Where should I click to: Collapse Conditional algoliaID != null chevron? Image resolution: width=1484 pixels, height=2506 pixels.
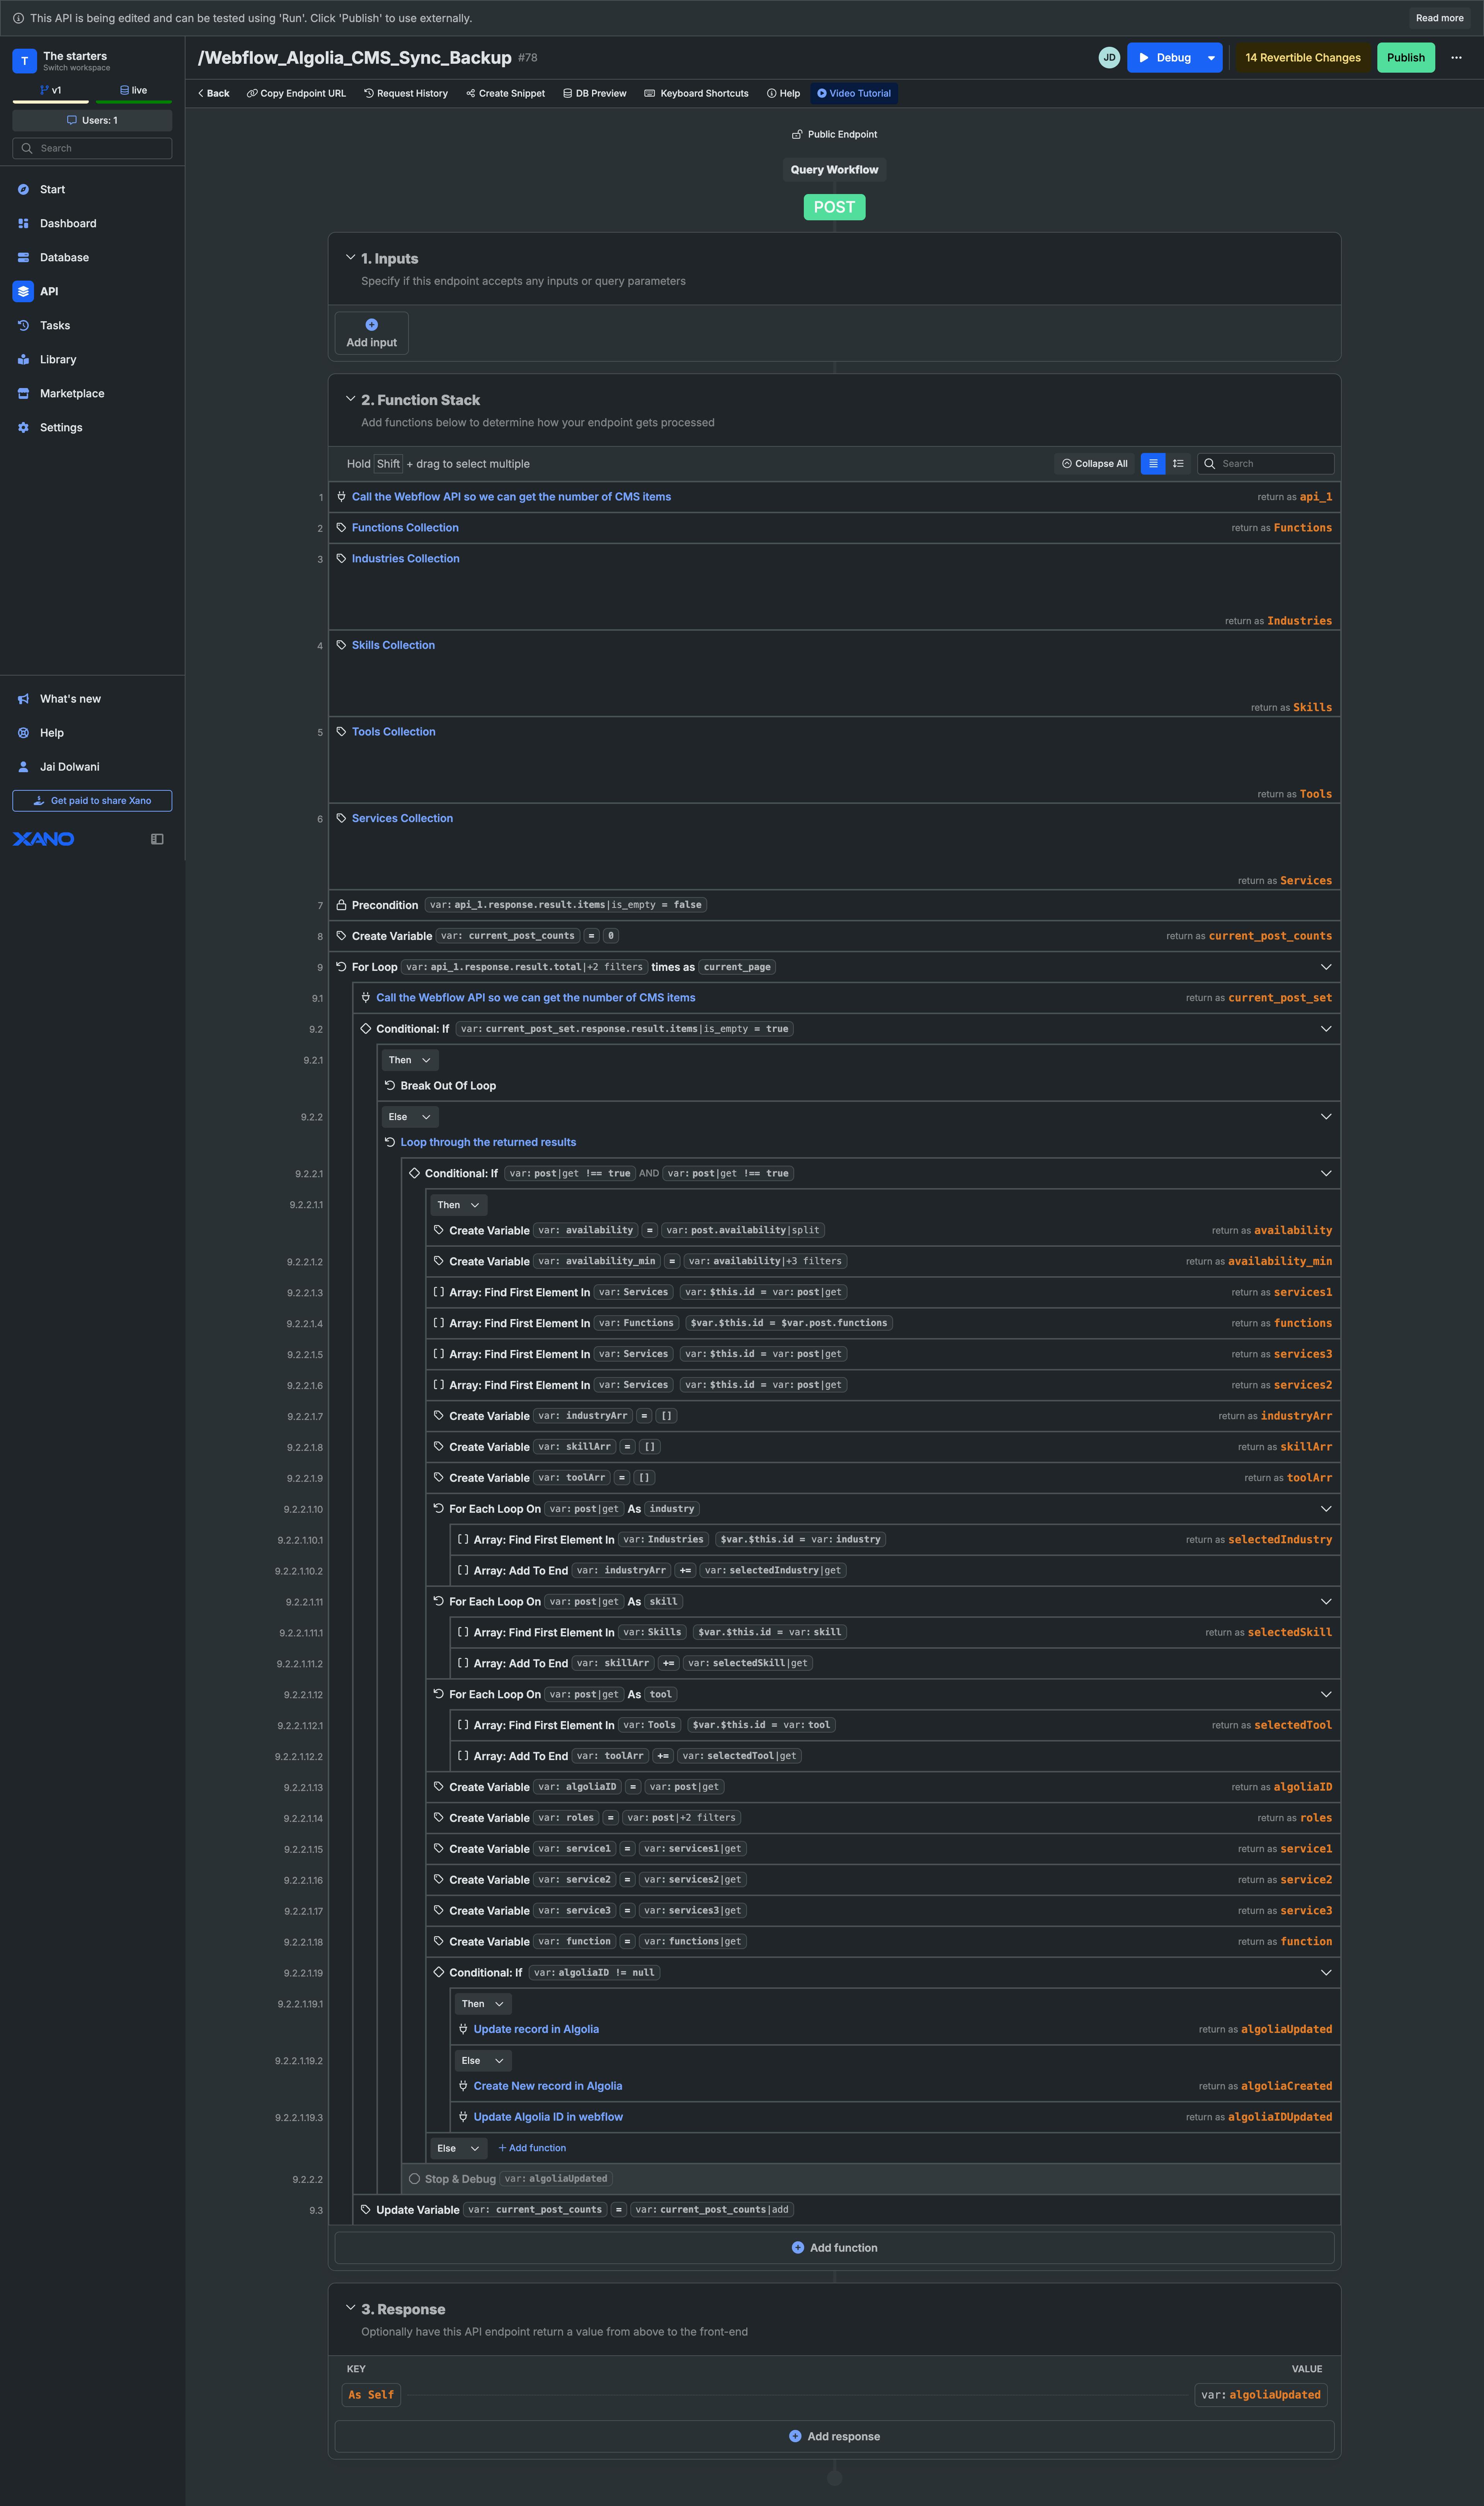pos(1326,1973)
